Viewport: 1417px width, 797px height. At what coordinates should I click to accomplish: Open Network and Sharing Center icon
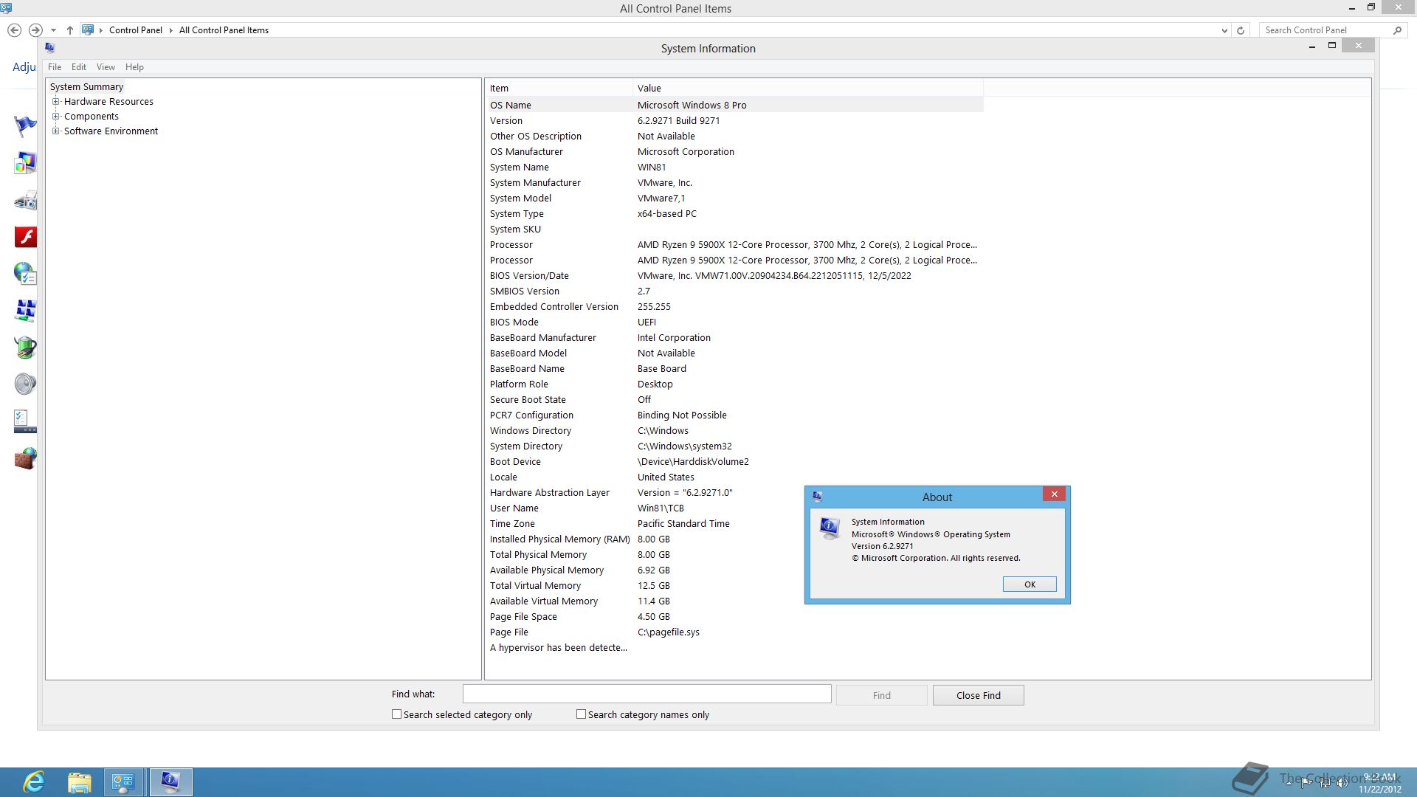tap(25, 311)
